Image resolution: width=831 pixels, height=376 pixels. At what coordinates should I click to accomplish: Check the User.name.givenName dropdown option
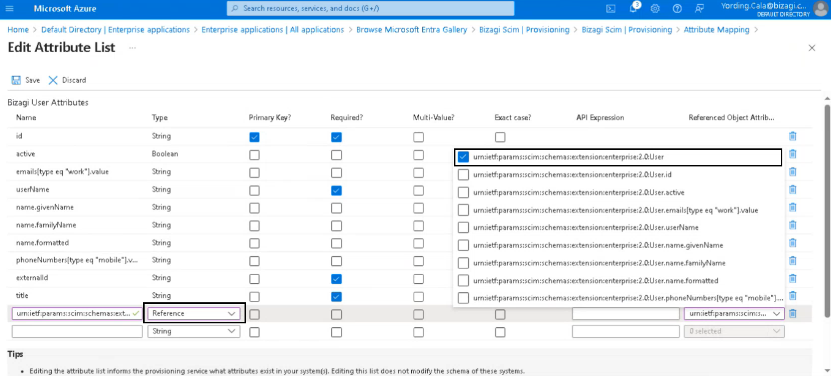point(463,245)
